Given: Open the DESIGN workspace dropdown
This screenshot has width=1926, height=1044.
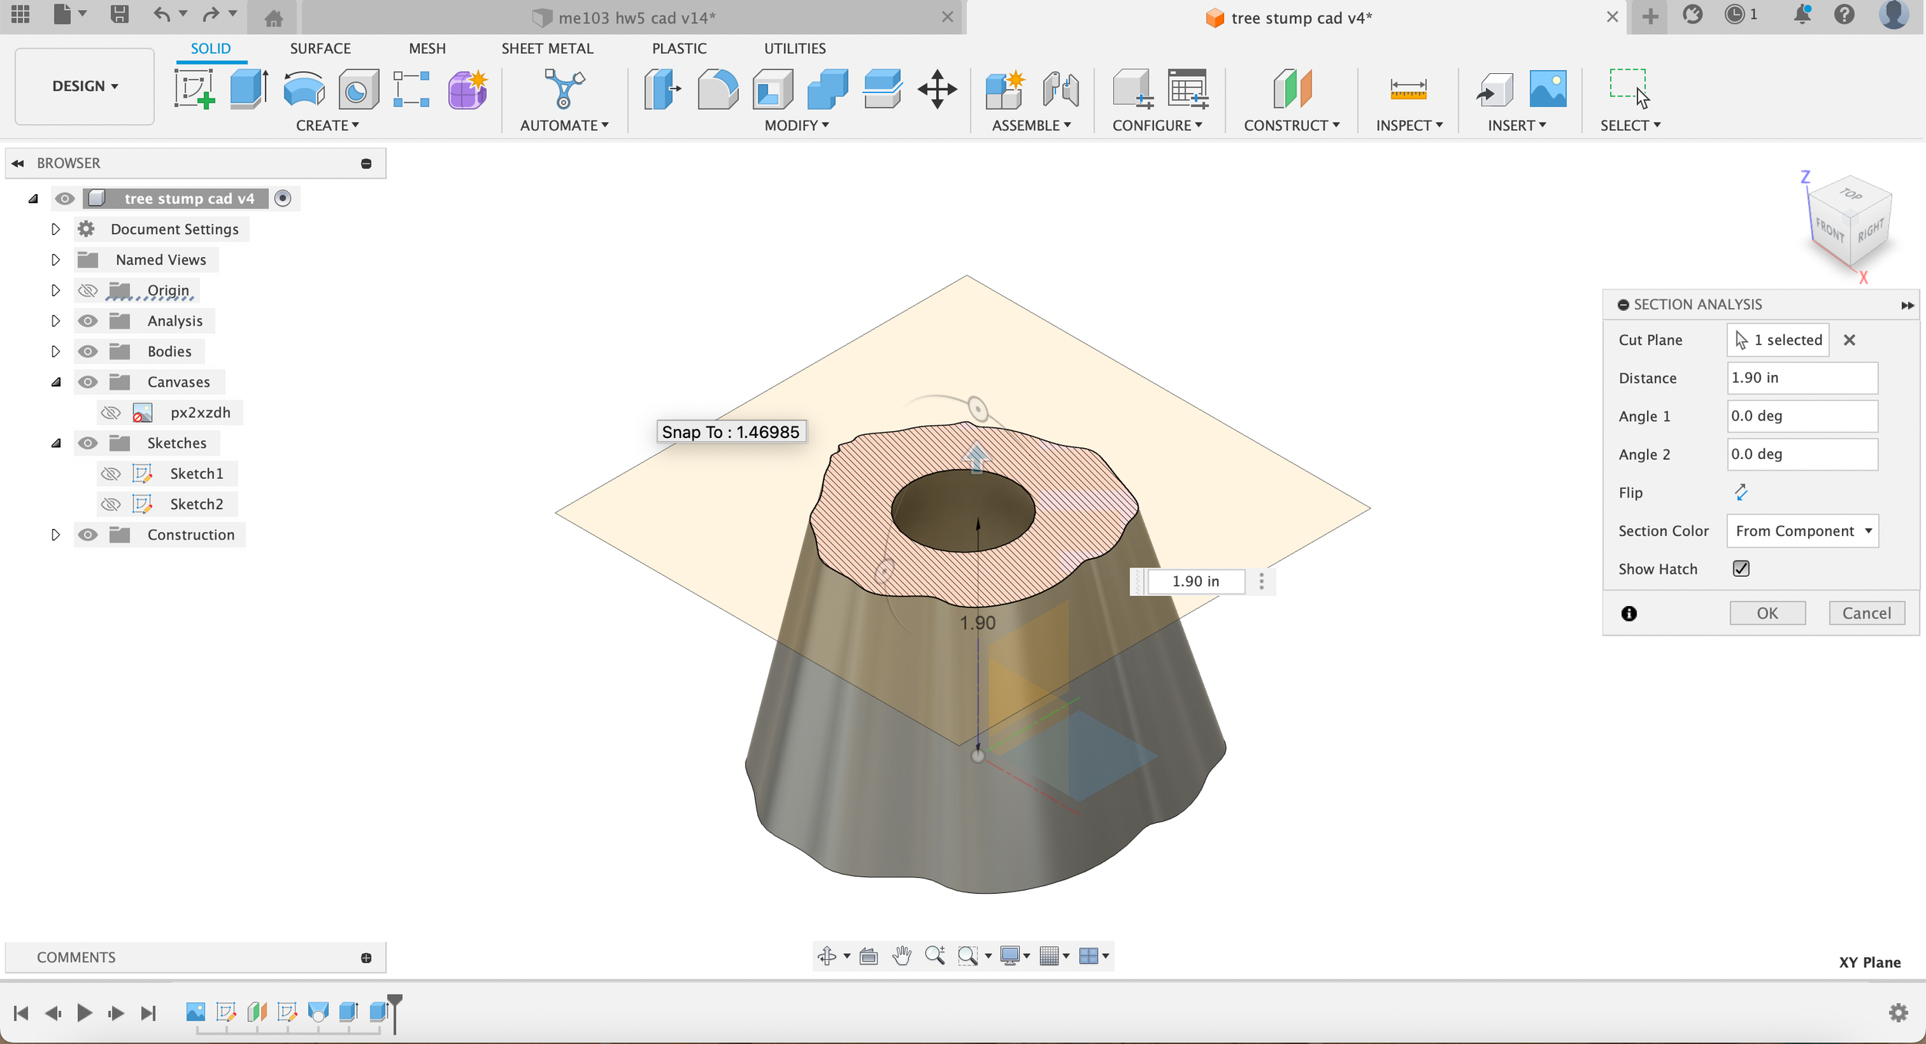Looking at the screenshot, I should [x=85, y=86].
